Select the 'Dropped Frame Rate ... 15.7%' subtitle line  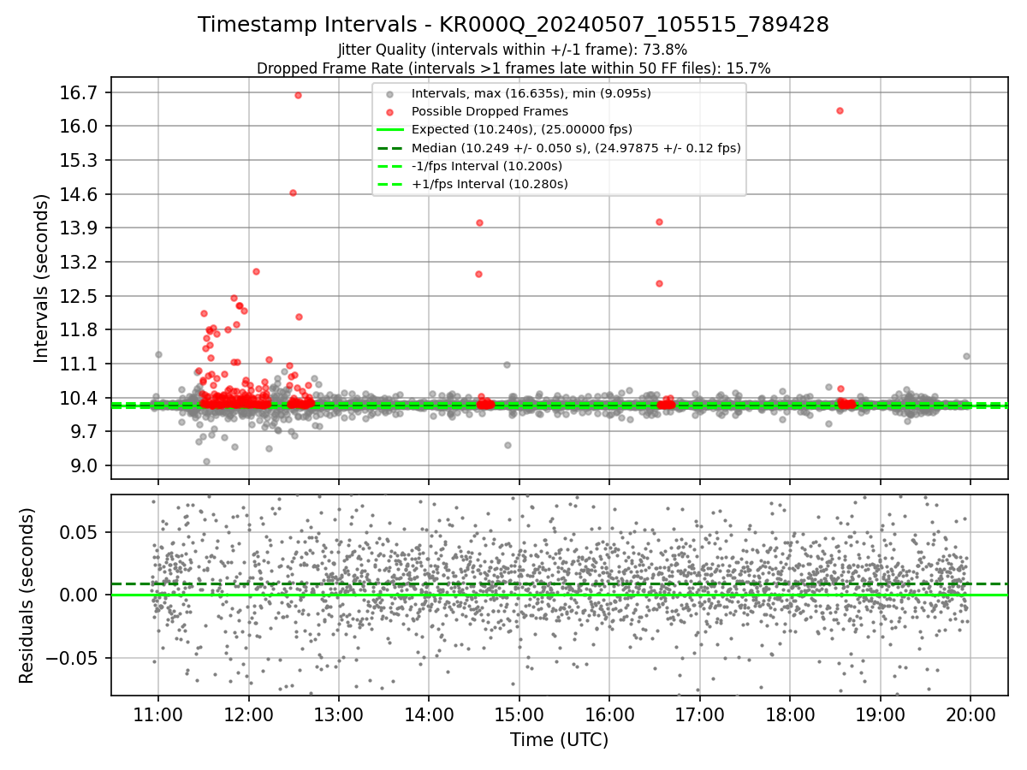pyautogui.click(x=513, y=68)
